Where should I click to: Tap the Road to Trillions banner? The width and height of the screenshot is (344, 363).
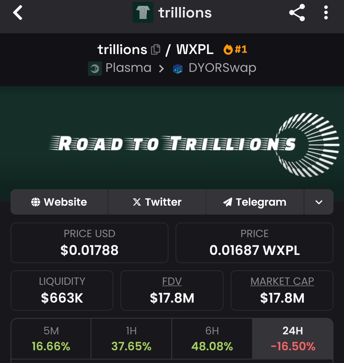coord(172,143)
